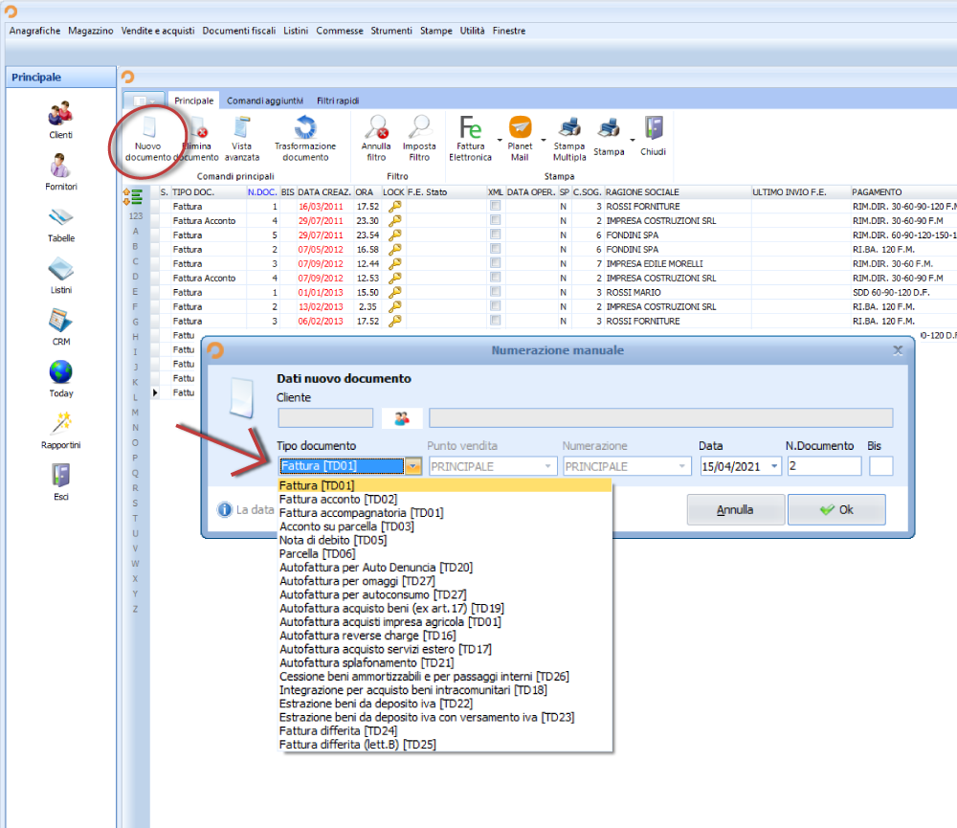Click the Annulla button in dialog
957x828 pixels.
pos(735,510)
